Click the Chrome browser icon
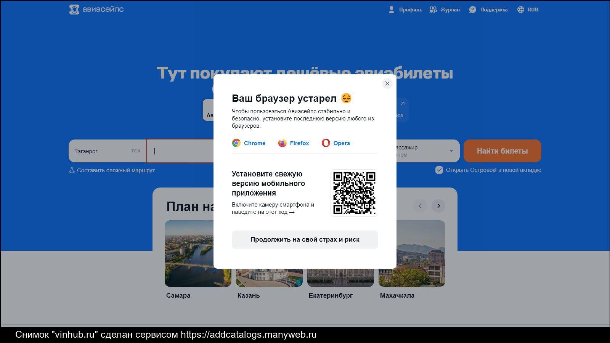This screenshot has width=610, height=343. click(236, 143)
